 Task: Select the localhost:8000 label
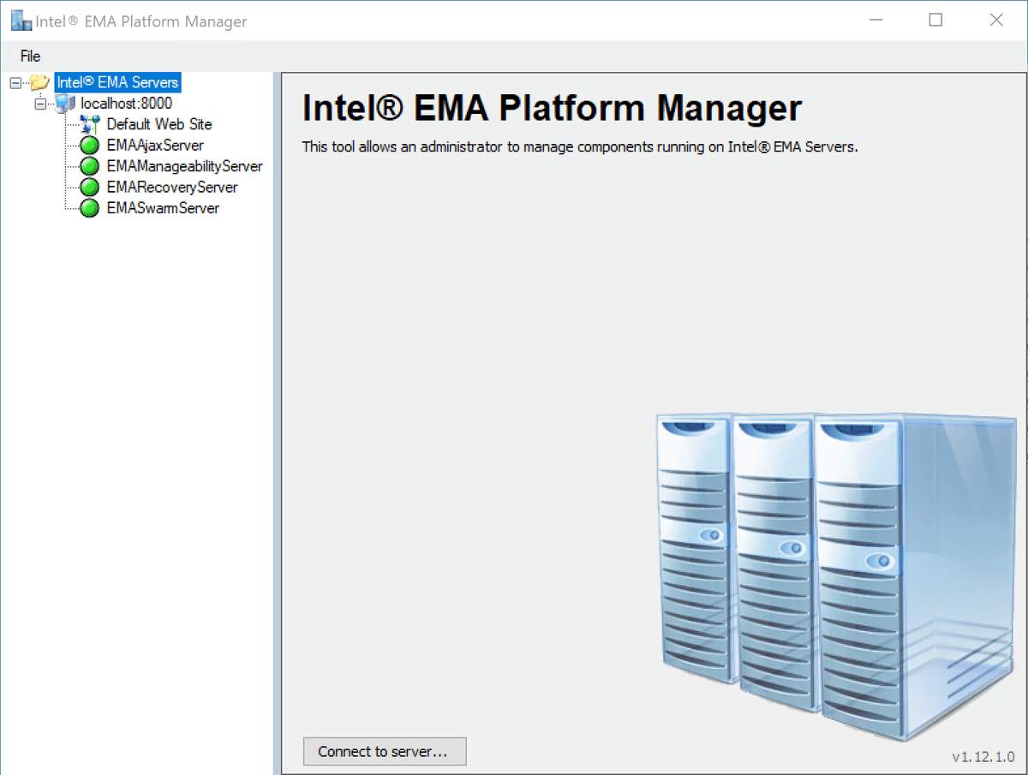click(126, 104)
